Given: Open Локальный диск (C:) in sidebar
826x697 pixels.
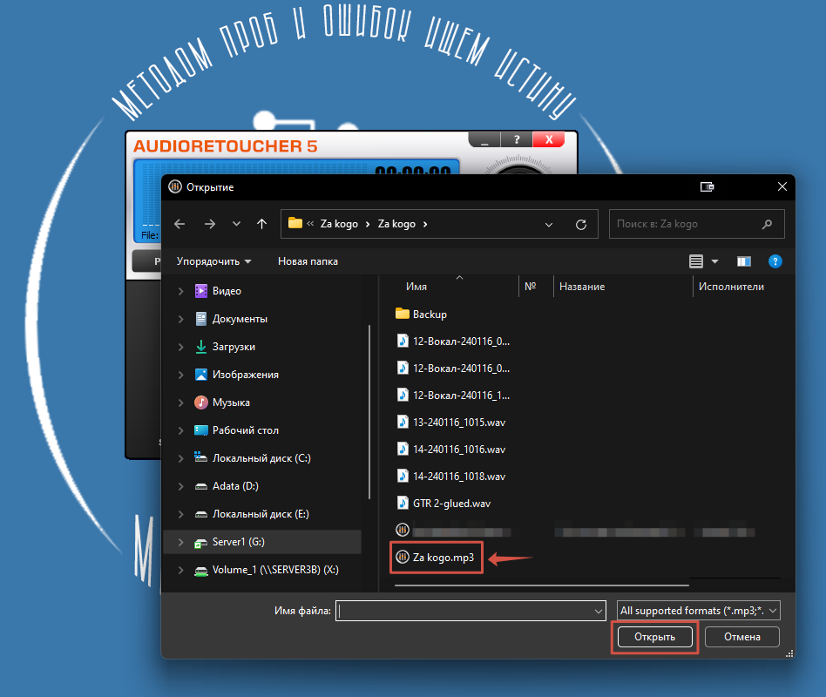Looking at the screenshot, I should [x=261, y=458].
